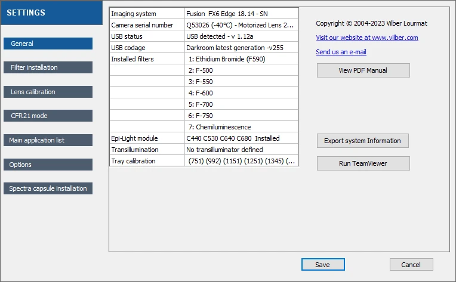Select the Tray calibration values cell
Viewport: 456px width, 282px height.
tap(241, 161)
